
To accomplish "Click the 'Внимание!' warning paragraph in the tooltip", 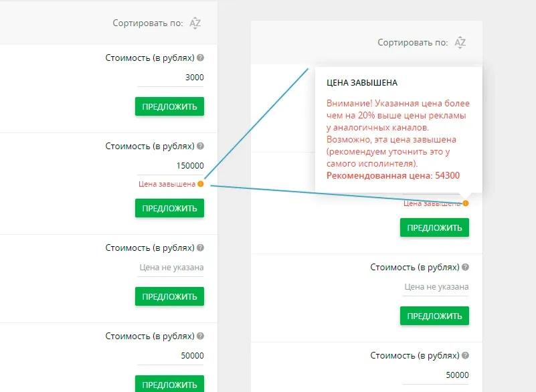I will 398,133.
